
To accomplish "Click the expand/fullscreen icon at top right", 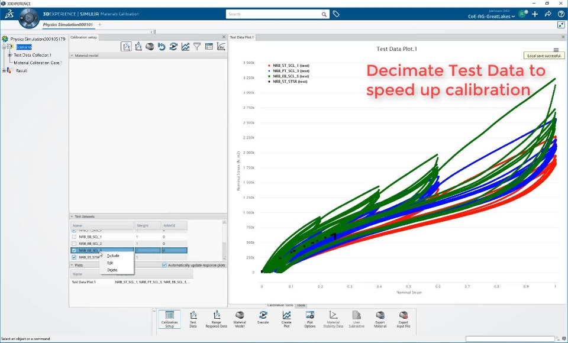I will pyautogui.click(x=561, y=25).
